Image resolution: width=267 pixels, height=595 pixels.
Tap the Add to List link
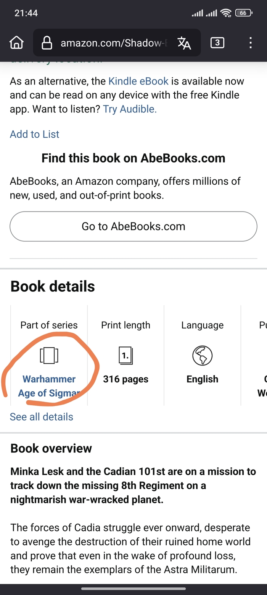(34, 134)
